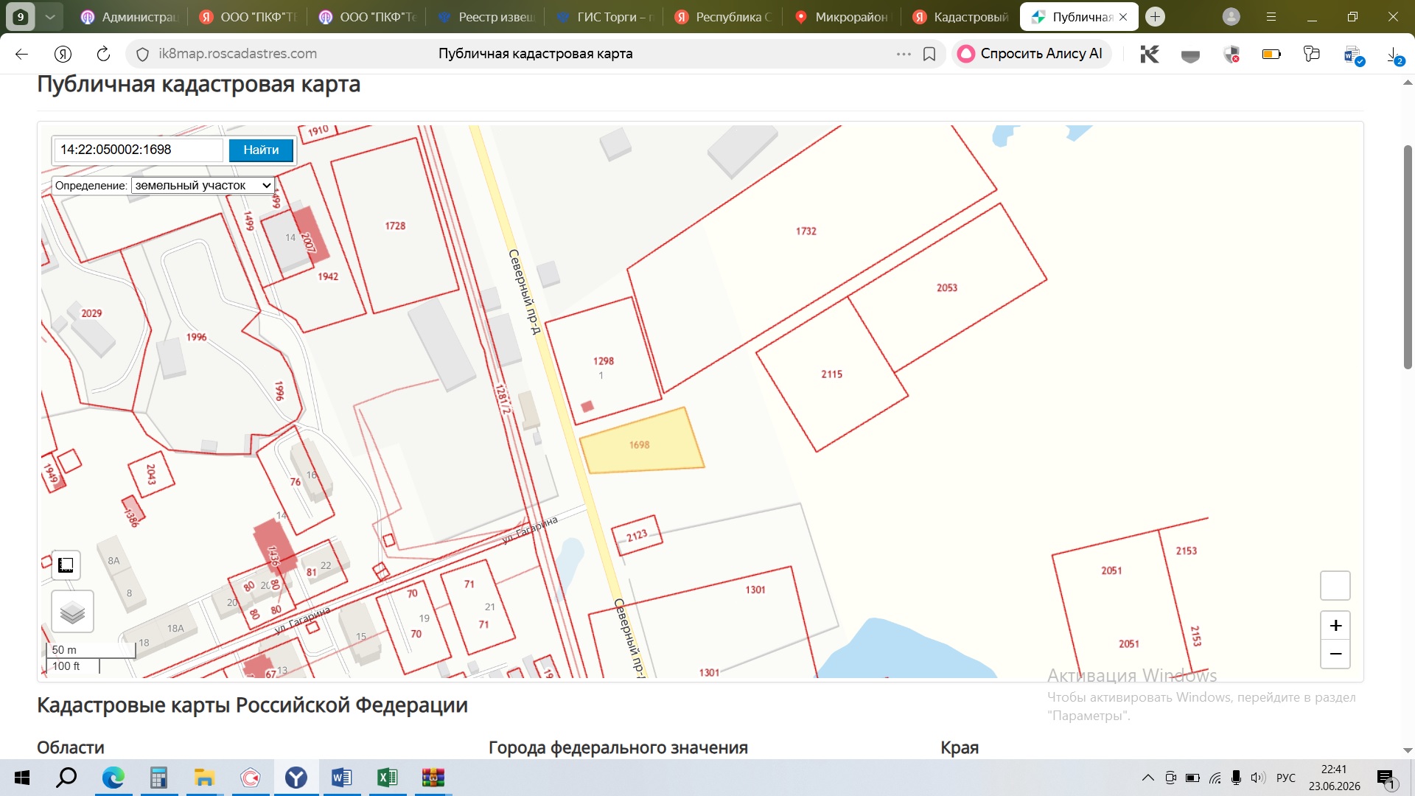Go back to the previous page
1415x796 pixels.
click(22, 54)
